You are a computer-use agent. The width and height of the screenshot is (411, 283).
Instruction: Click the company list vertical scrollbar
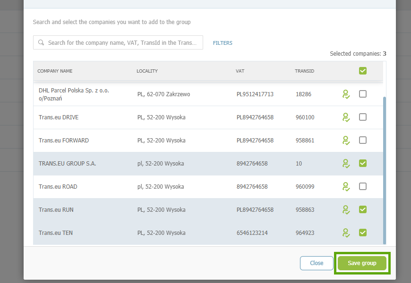click(385, 170)
